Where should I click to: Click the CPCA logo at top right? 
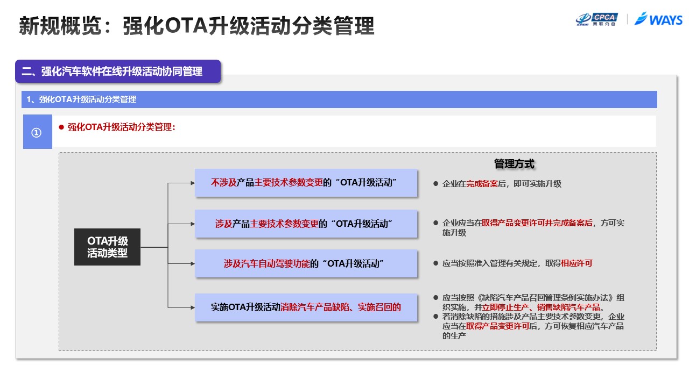(596, 19)
